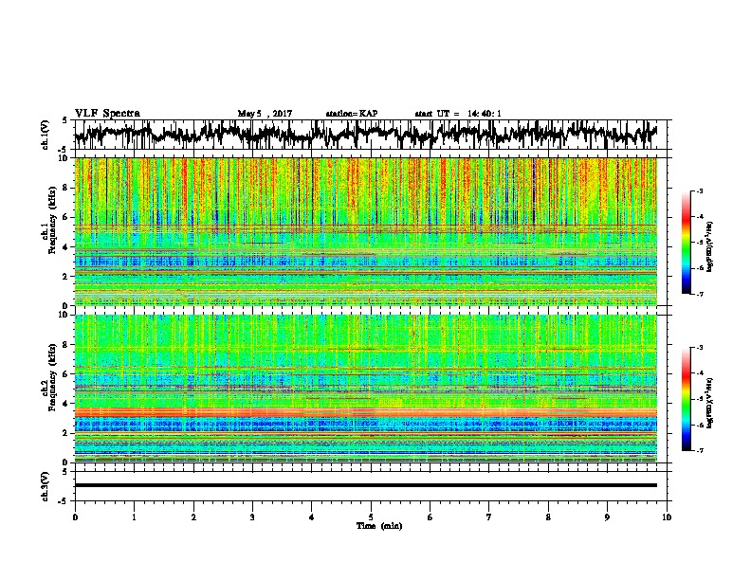
Task: Click the "5" volt tick of ch.1(V) panel
Action: point(64,120)
